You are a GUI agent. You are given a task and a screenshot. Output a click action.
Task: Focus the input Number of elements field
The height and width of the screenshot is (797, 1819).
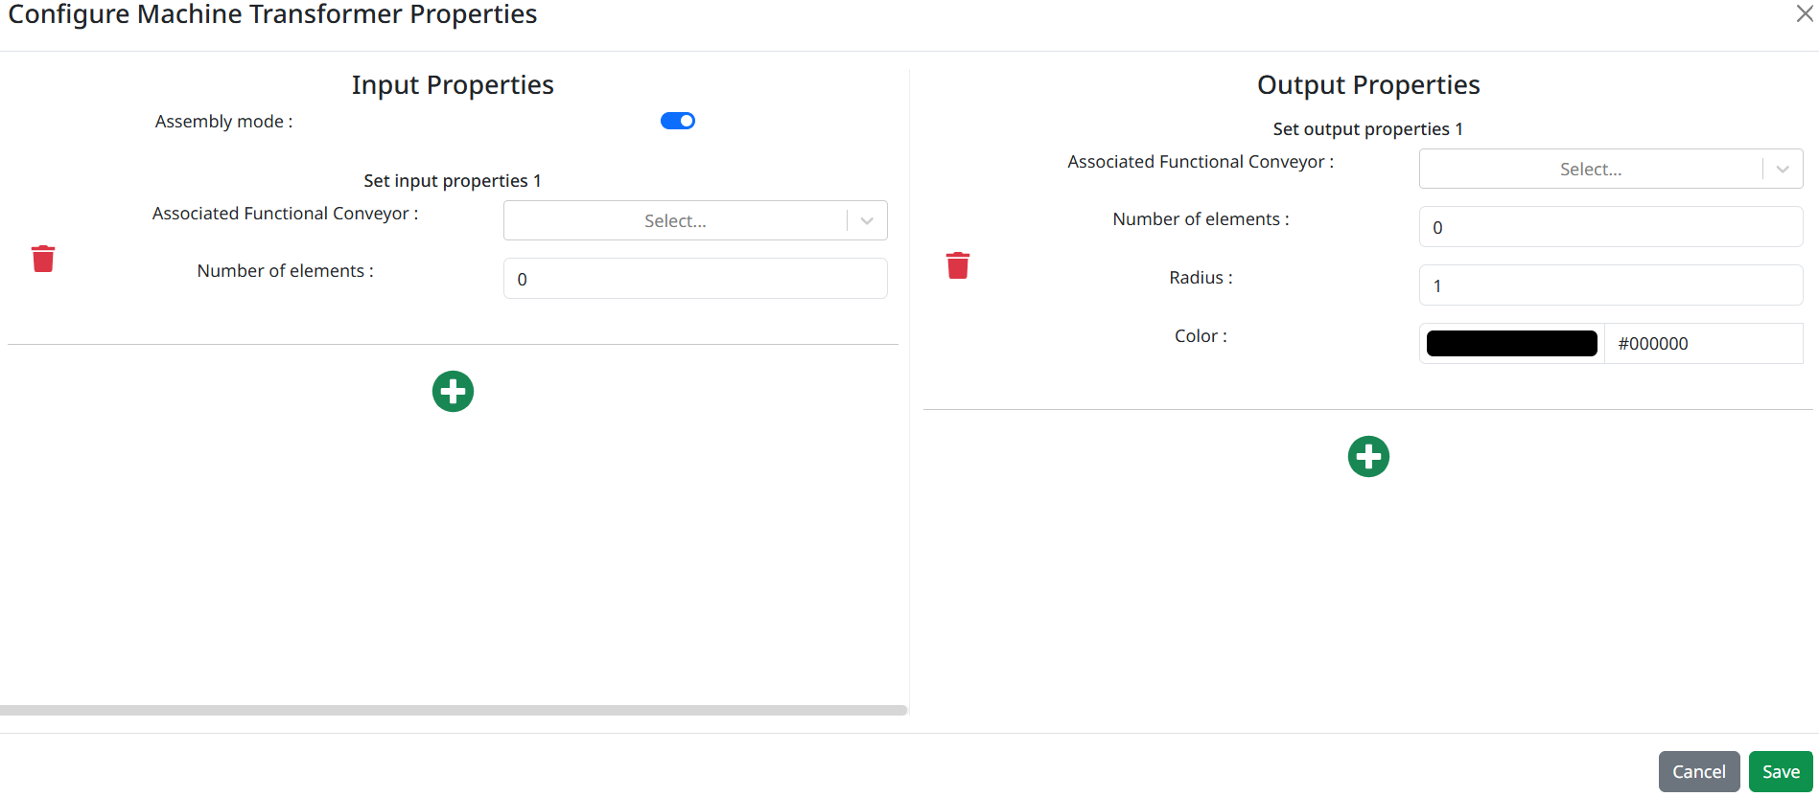[694, 279]
